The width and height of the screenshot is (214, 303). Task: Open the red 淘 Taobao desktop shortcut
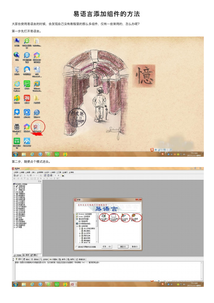(27, 99)
